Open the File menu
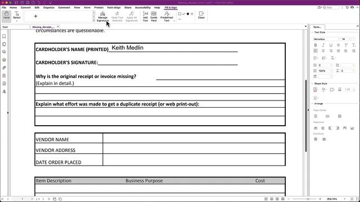The width and height of the screenshot is (360, 202). pyautogui.click(x=4, y=7)
